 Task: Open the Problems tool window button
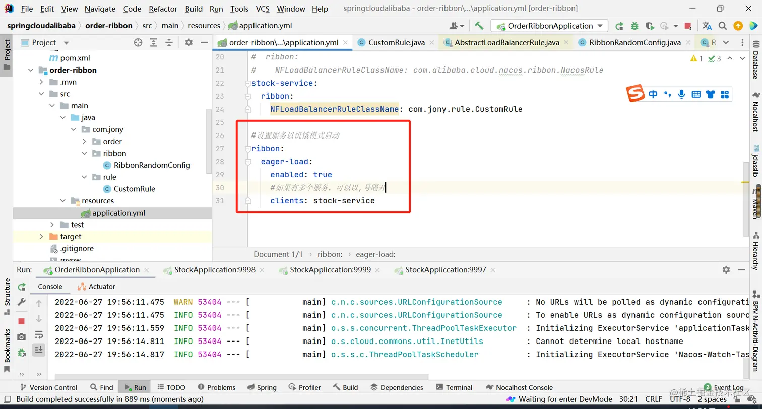[216, 387]
